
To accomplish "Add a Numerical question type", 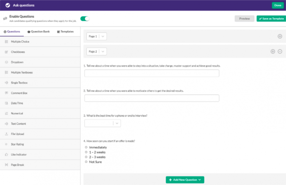I will (40, 114).
